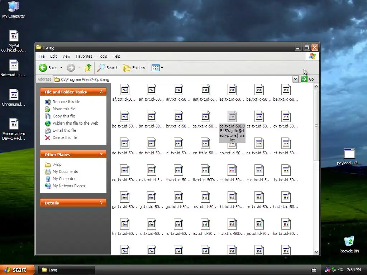Click the scroll down arrow in file list

point(316,252)
